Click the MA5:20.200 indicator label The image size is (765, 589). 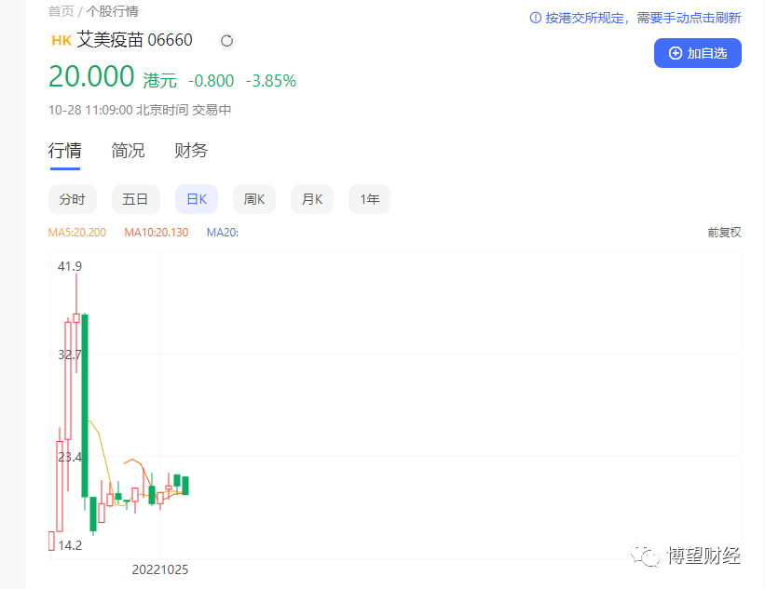(77, 233)
